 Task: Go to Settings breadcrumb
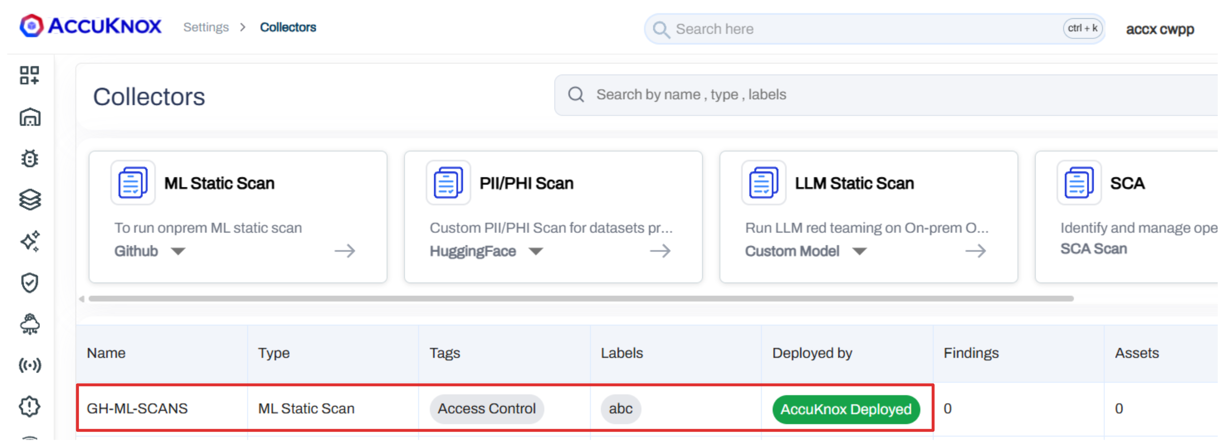pos(206,27)
